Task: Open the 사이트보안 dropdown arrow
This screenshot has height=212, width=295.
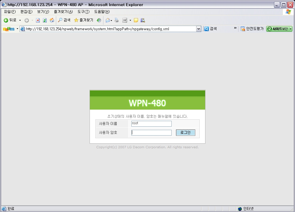Action: [291, 29]
